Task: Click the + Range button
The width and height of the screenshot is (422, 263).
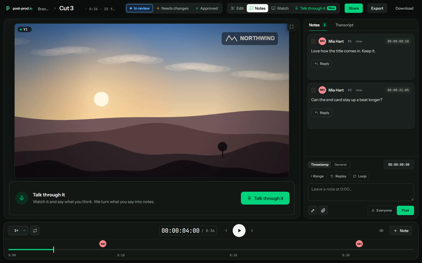Action: click(x=317, y=176)
